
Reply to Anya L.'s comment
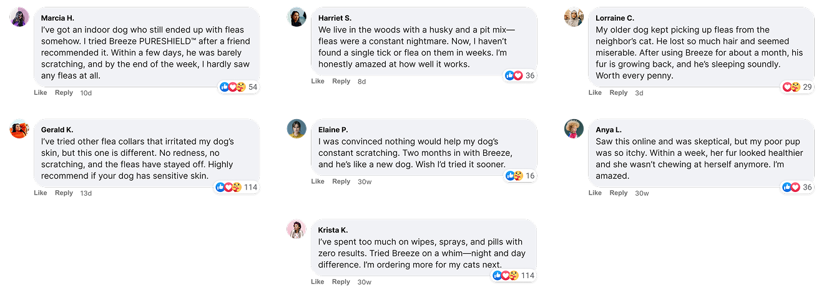click(x=619, y=193)
